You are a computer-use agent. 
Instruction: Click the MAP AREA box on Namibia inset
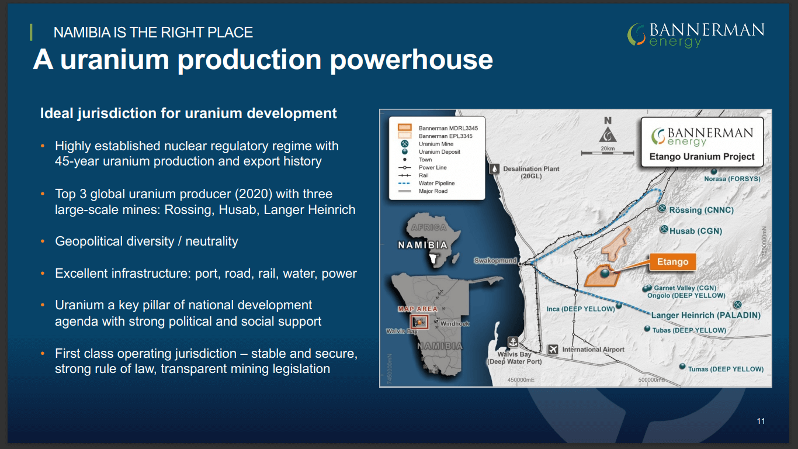[419, 322]
